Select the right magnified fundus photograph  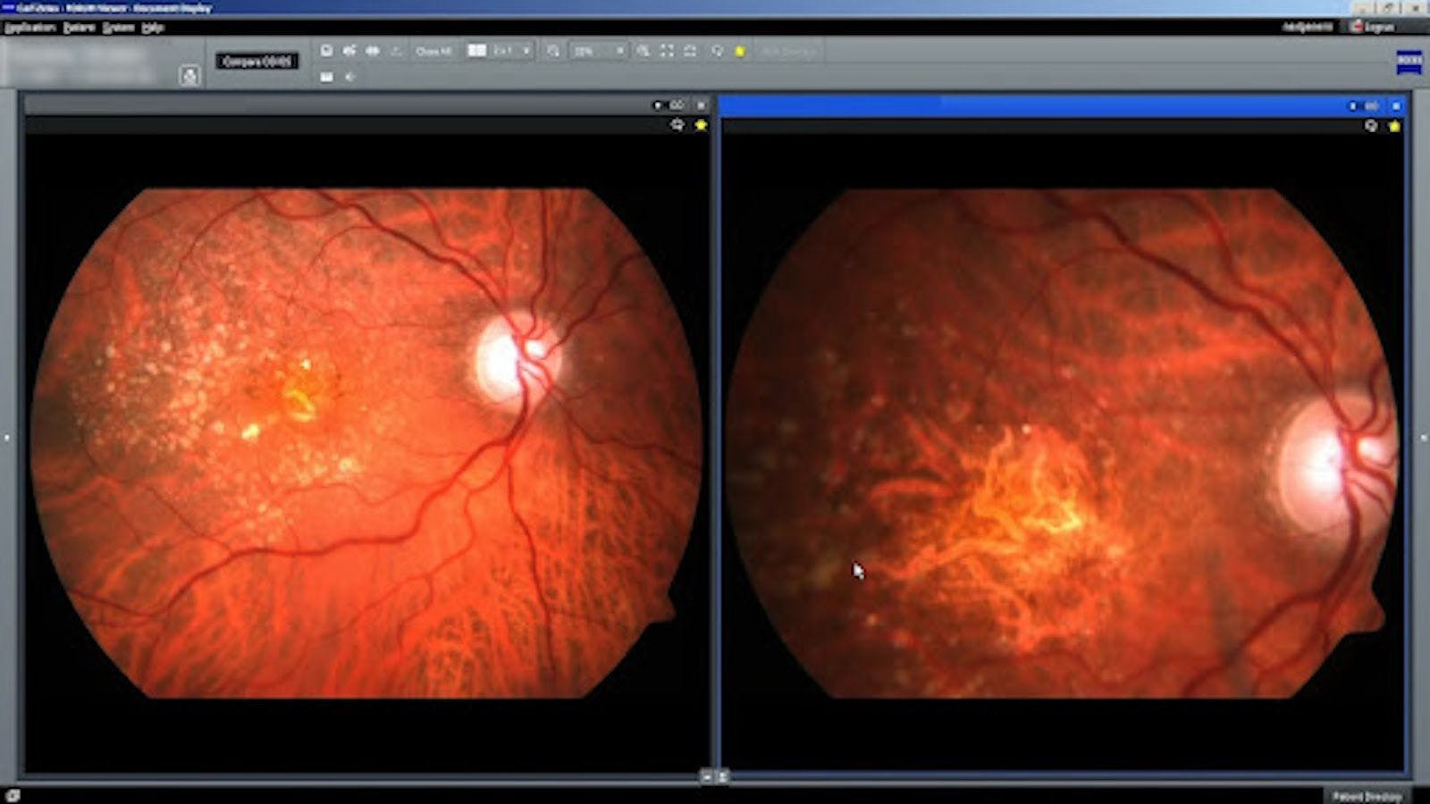pos(1062,442)
